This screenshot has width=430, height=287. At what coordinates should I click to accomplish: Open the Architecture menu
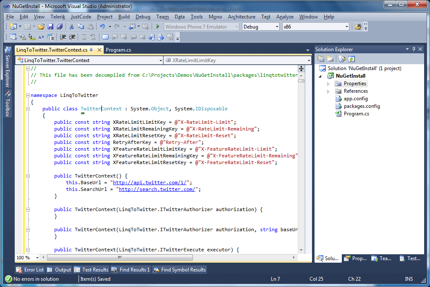pyautogui.click(x=241, y=17)
